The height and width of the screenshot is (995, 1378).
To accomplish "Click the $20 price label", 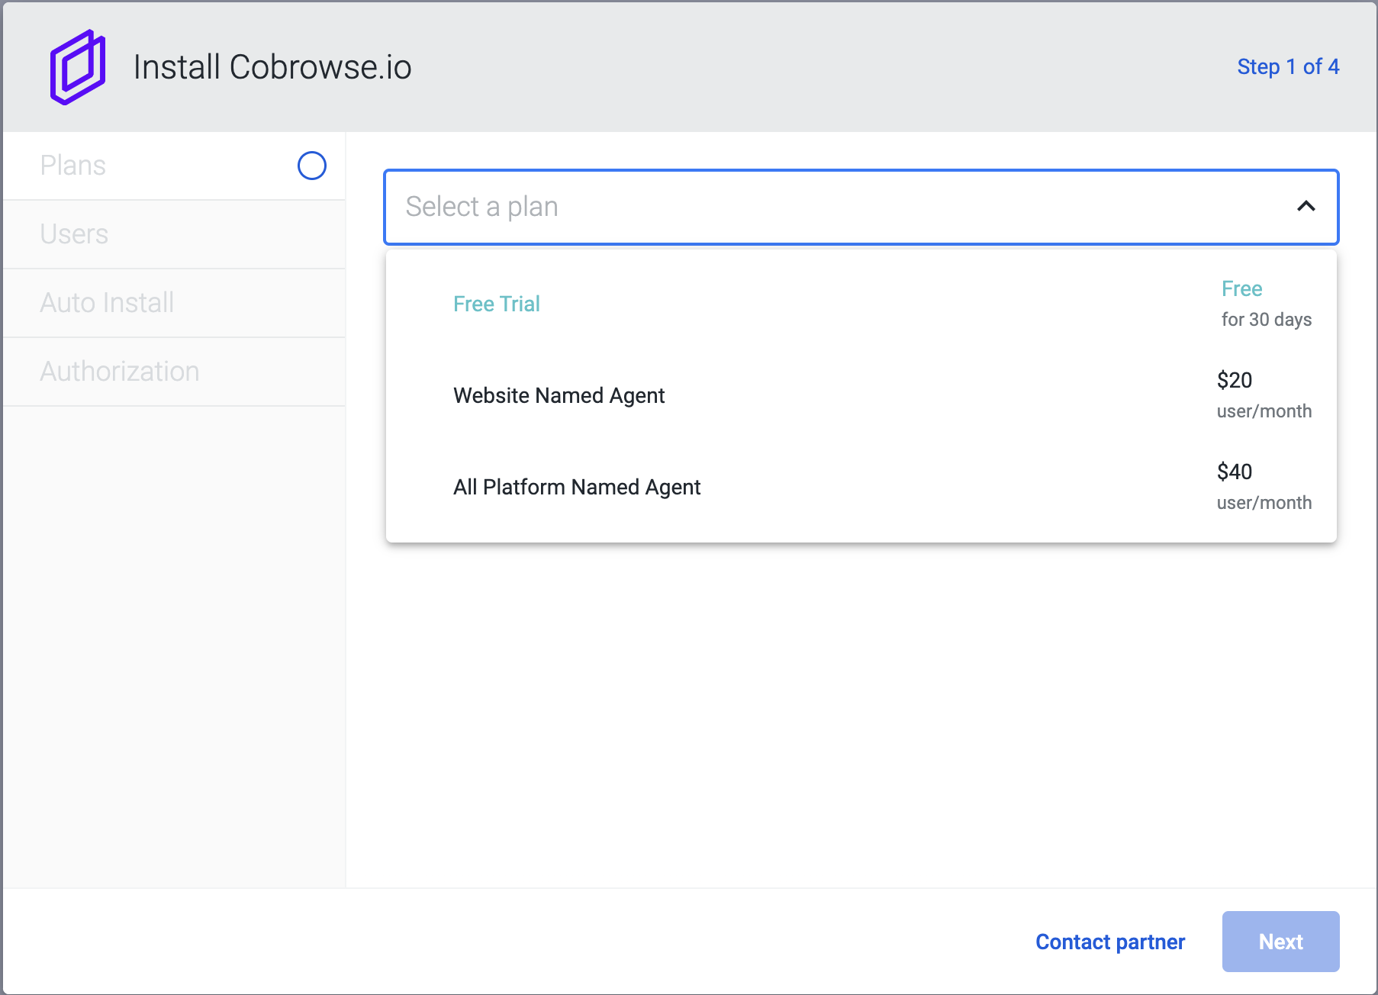I will (x=1234, y=380).
